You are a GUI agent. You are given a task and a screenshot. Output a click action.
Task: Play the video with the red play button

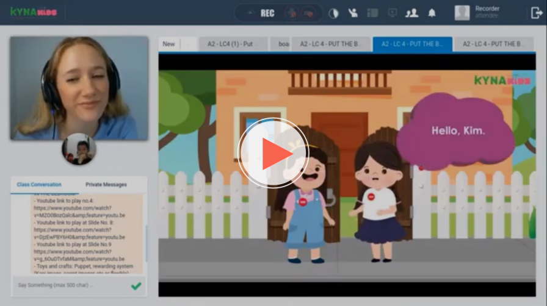tap(273, 153)
